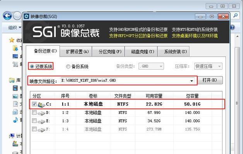Click the Explorer forward arrow button
Screen dimensions: 243x154
tap(17, 16)
